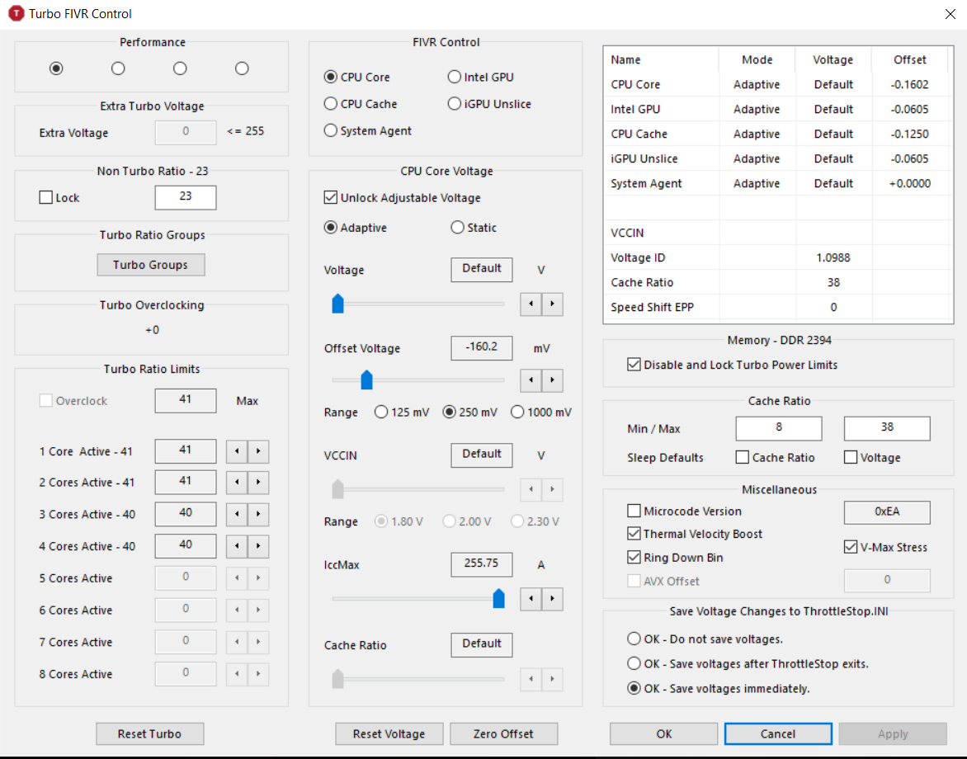This screenshot has height=759, width=967.
Task: Click right arrow next to Voltage slider
Action: tap(553, 304)
